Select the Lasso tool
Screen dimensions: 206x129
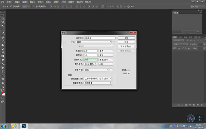click(3, 22)
